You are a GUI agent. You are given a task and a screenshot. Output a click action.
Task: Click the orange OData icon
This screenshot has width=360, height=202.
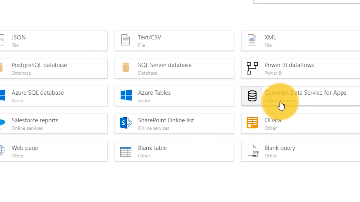click(252, 123)
